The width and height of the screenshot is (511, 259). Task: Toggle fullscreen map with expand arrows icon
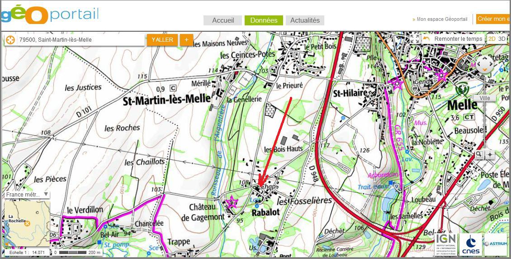415,39
